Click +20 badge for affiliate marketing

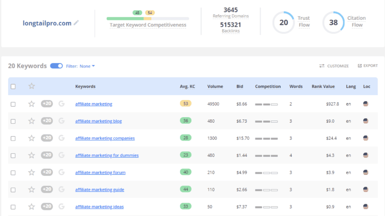[x=47, y=104]
